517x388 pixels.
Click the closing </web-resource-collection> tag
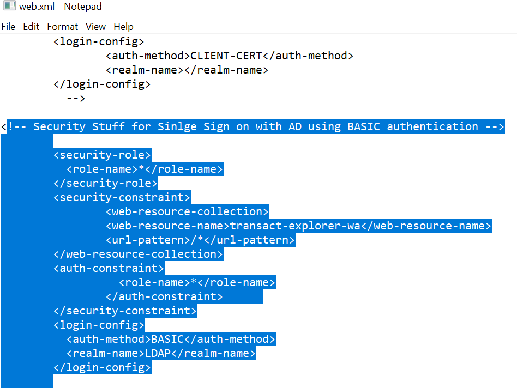point(138,254)
